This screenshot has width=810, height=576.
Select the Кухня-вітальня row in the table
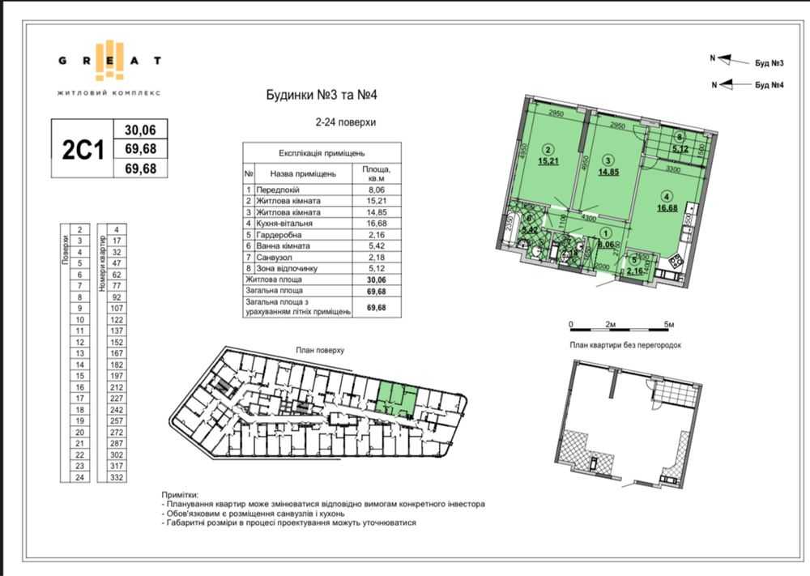click(322, 223)
